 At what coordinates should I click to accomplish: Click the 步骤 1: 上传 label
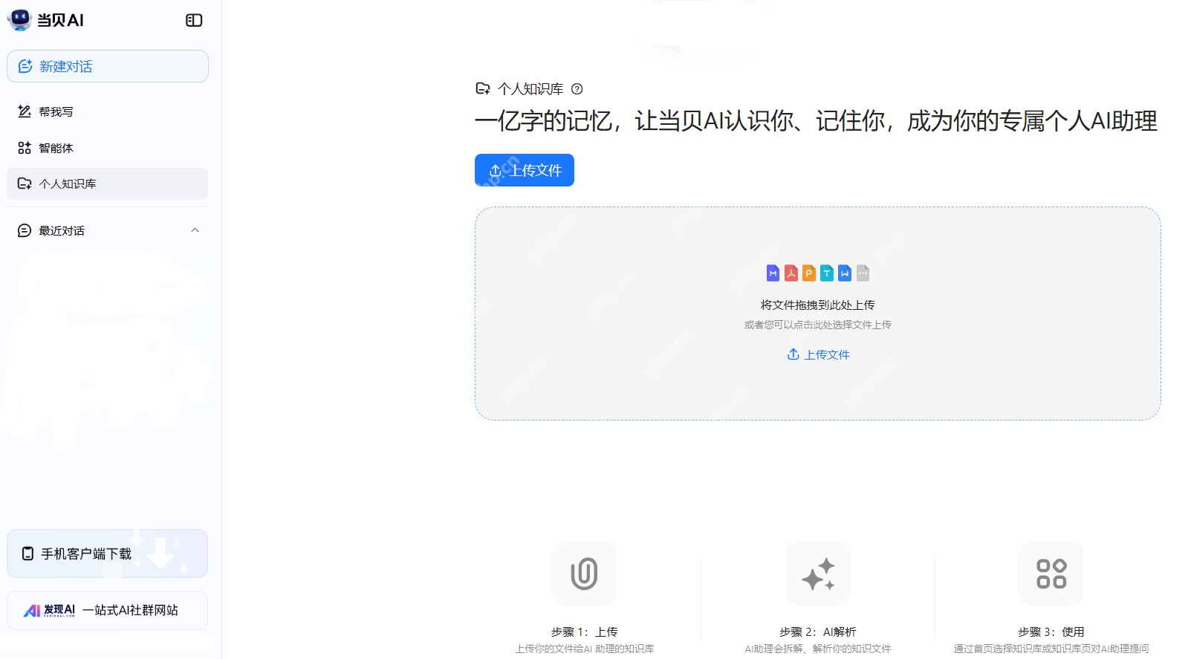point(585,632)
